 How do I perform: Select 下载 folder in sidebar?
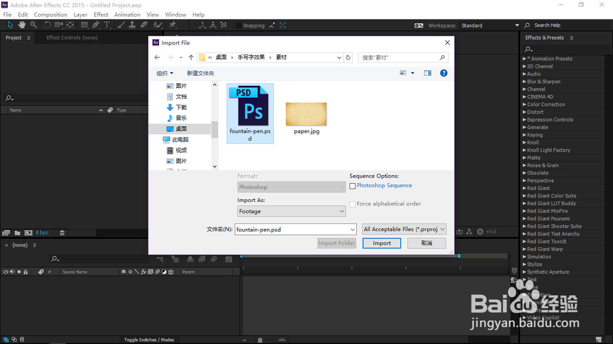point(180,107)
